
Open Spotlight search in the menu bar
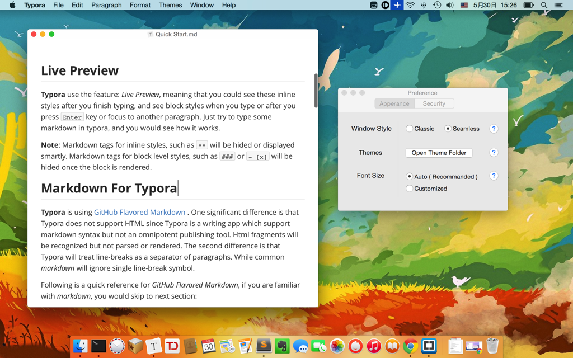544,5
